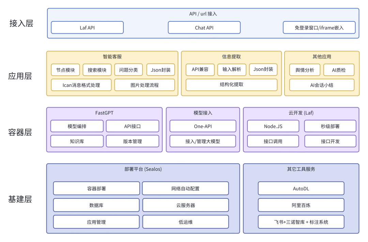Click the 接入层 layer label
The height and width of the screenshot is (242, 368).
(21, 23)
